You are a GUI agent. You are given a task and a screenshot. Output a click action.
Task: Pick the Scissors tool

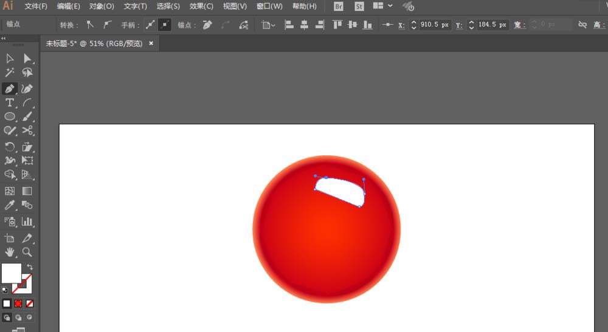click(x=27, y=130)
